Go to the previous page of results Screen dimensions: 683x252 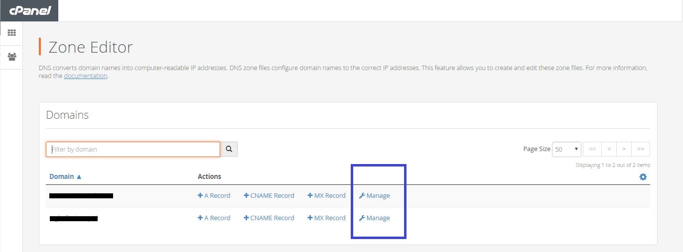tap(609, 149)
